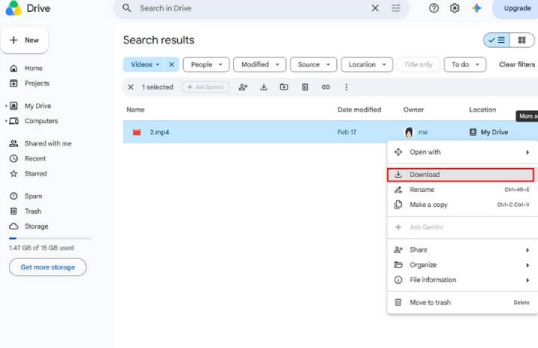Image resolution: width=538 pixels, height=348 pixels.
Task: Open My Drive in sidebar
Action: coord(38,106)
